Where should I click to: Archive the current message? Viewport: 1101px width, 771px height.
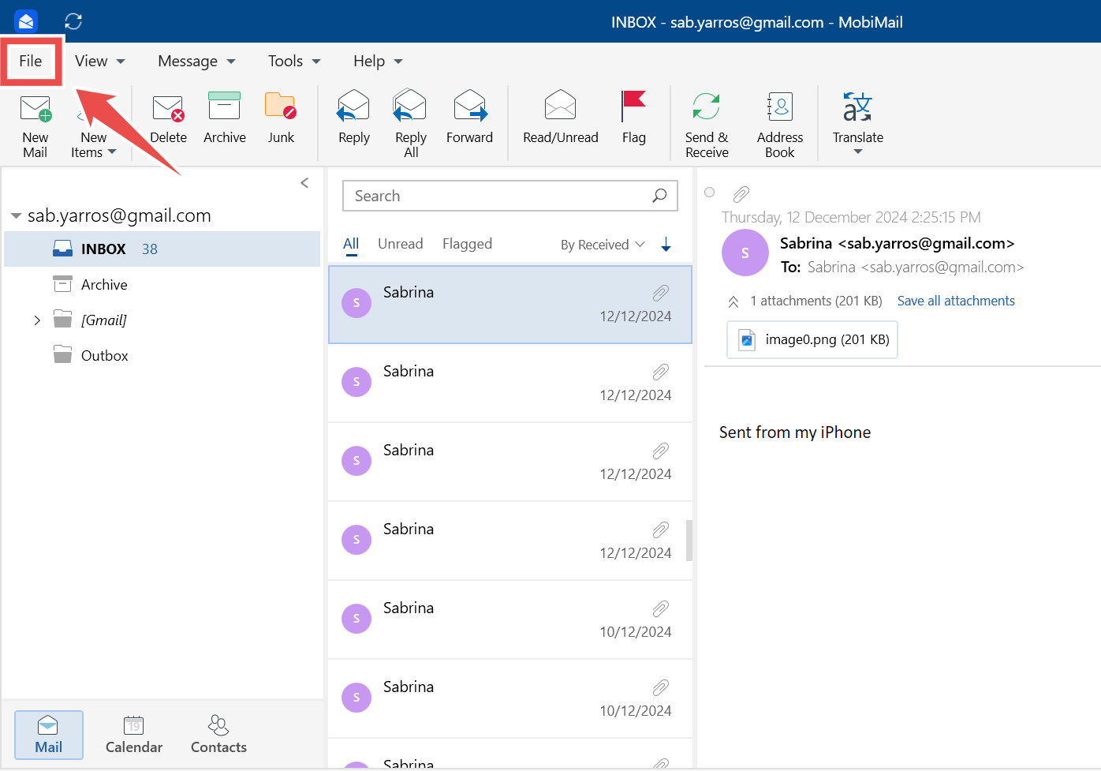point(224,118)
